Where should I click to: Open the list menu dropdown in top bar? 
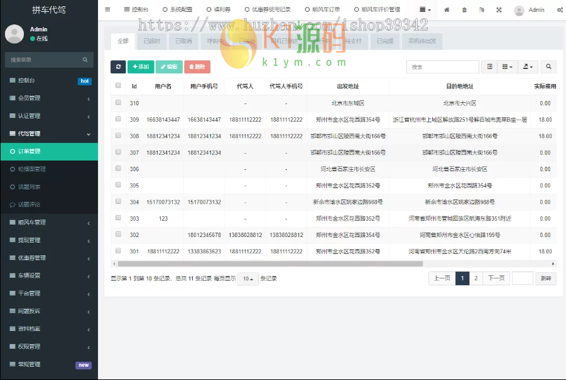click(x=425, y=10)
